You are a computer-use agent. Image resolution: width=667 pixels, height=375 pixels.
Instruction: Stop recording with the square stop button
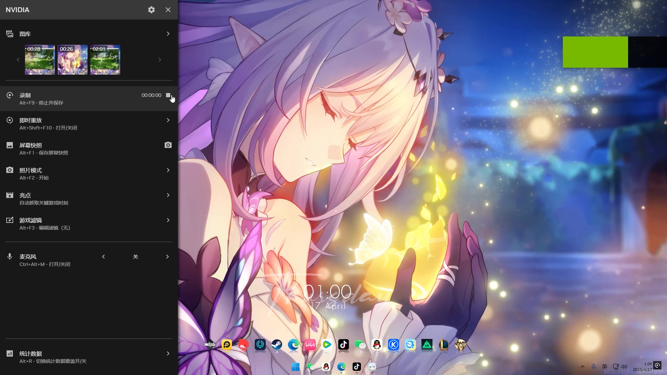[x=168, y=95]
